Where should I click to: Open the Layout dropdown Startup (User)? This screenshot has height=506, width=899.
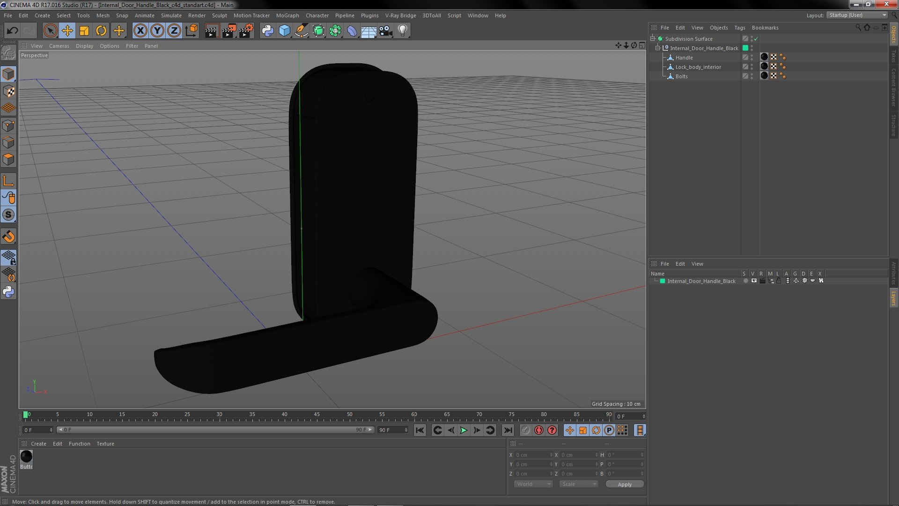(857, 15)
